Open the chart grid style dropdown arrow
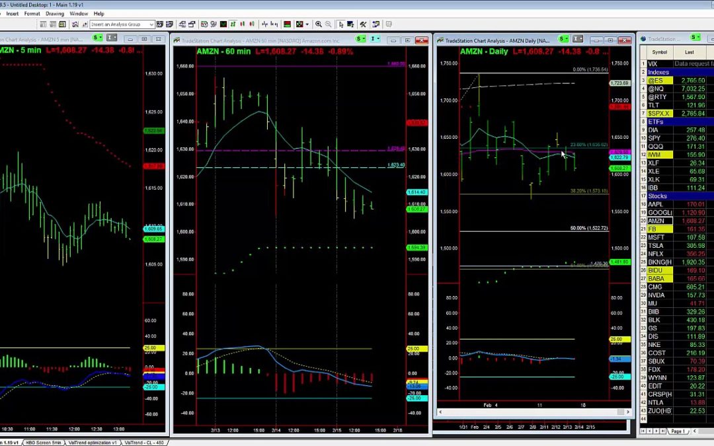This screenshot has height=446, width=714. (x=307, y=24)
